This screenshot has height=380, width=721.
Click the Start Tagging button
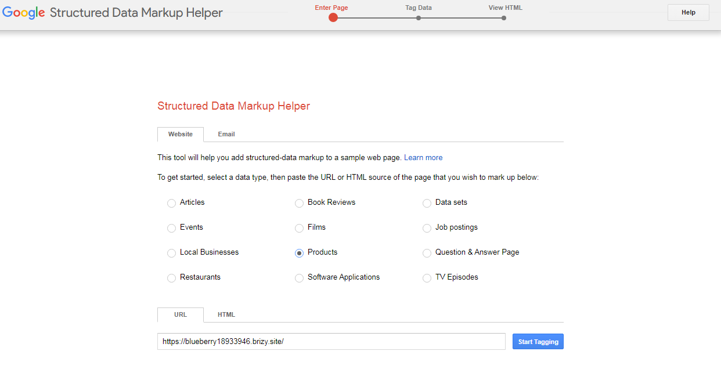[538, 342]
